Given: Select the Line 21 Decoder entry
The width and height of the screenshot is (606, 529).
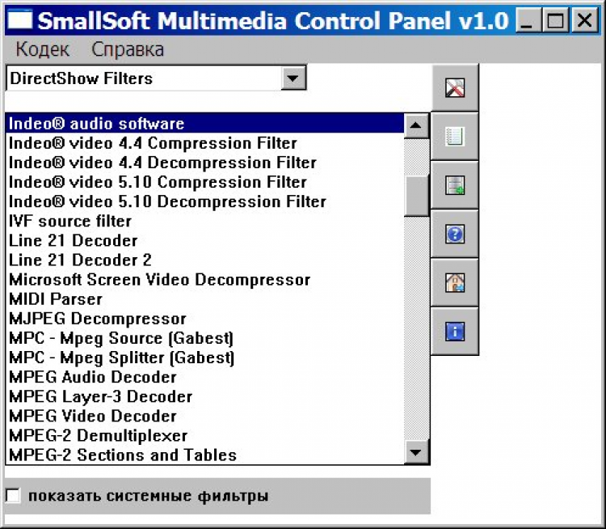Looking at the screenshot, I should point(205,241).
